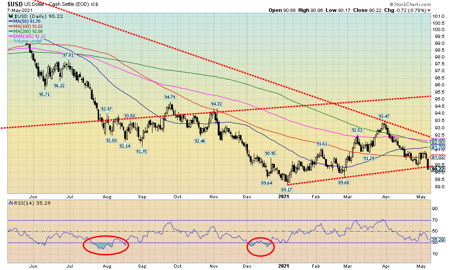This screenshot has width=452, height=270.
Task: Click the left red circle on RSI panel
Action: click(x=106, y=245)
